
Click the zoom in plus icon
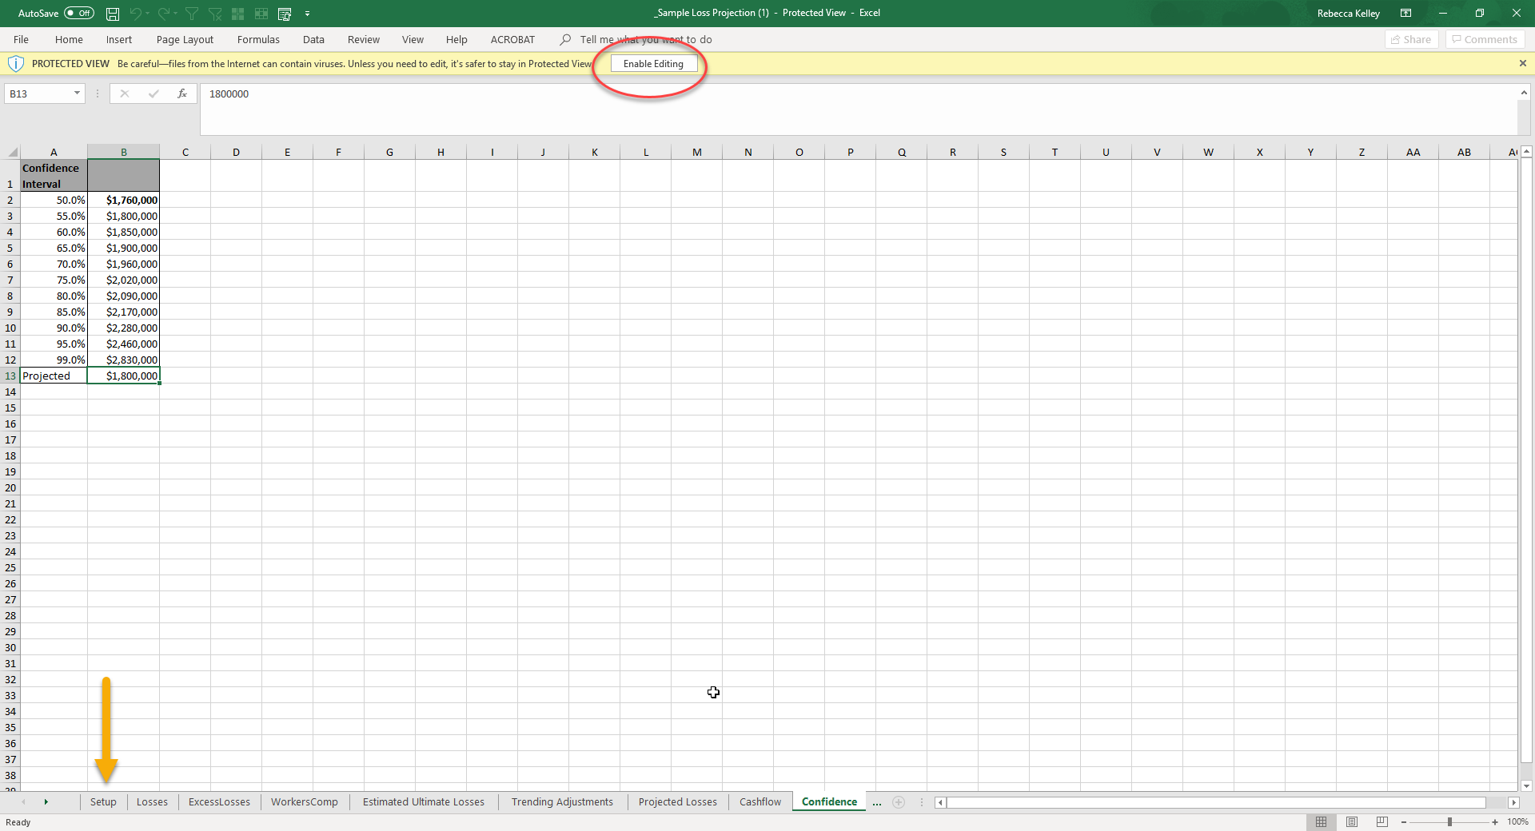pos(1495,821)
